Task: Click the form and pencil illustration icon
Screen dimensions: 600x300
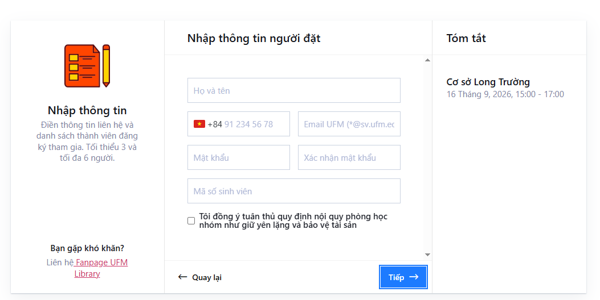Action: 87,66
